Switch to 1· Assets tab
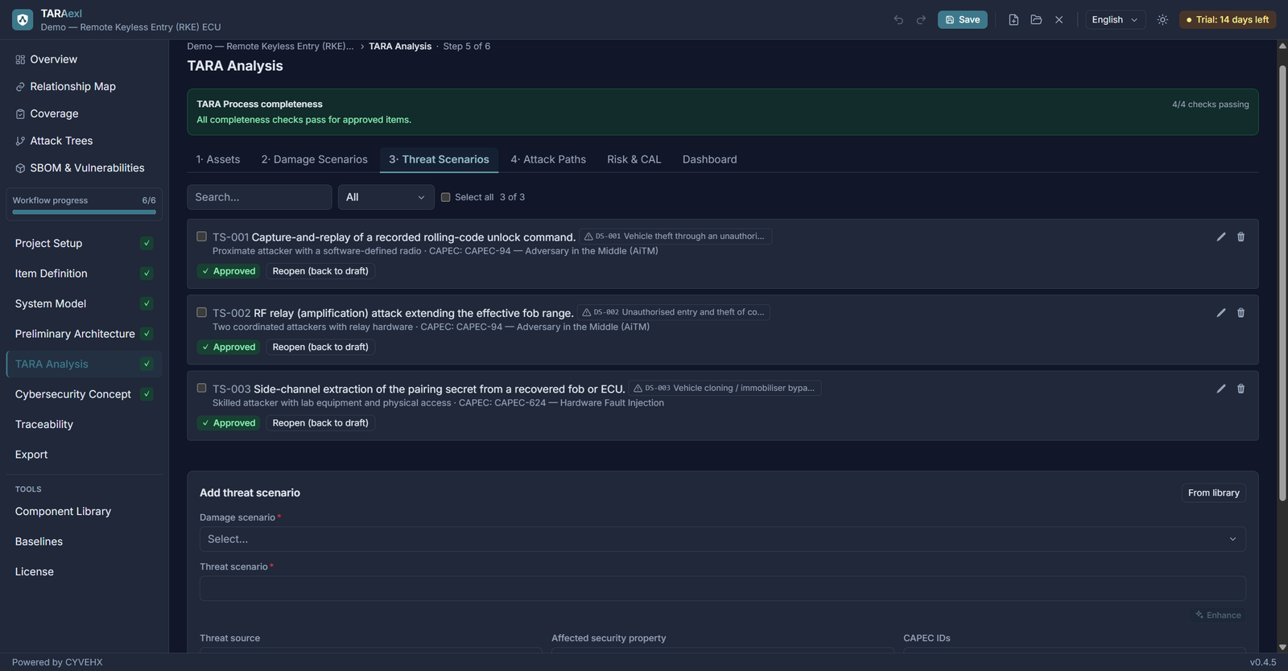 [218, 159]
